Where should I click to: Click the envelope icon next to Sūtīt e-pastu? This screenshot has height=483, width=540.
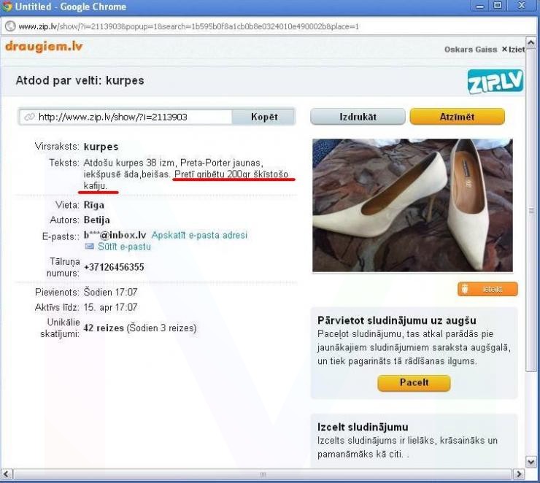89,246
